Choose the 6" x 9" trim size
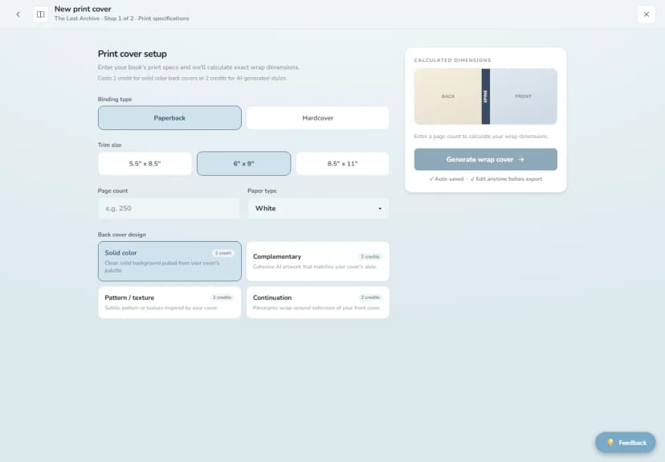 (244, 163)
